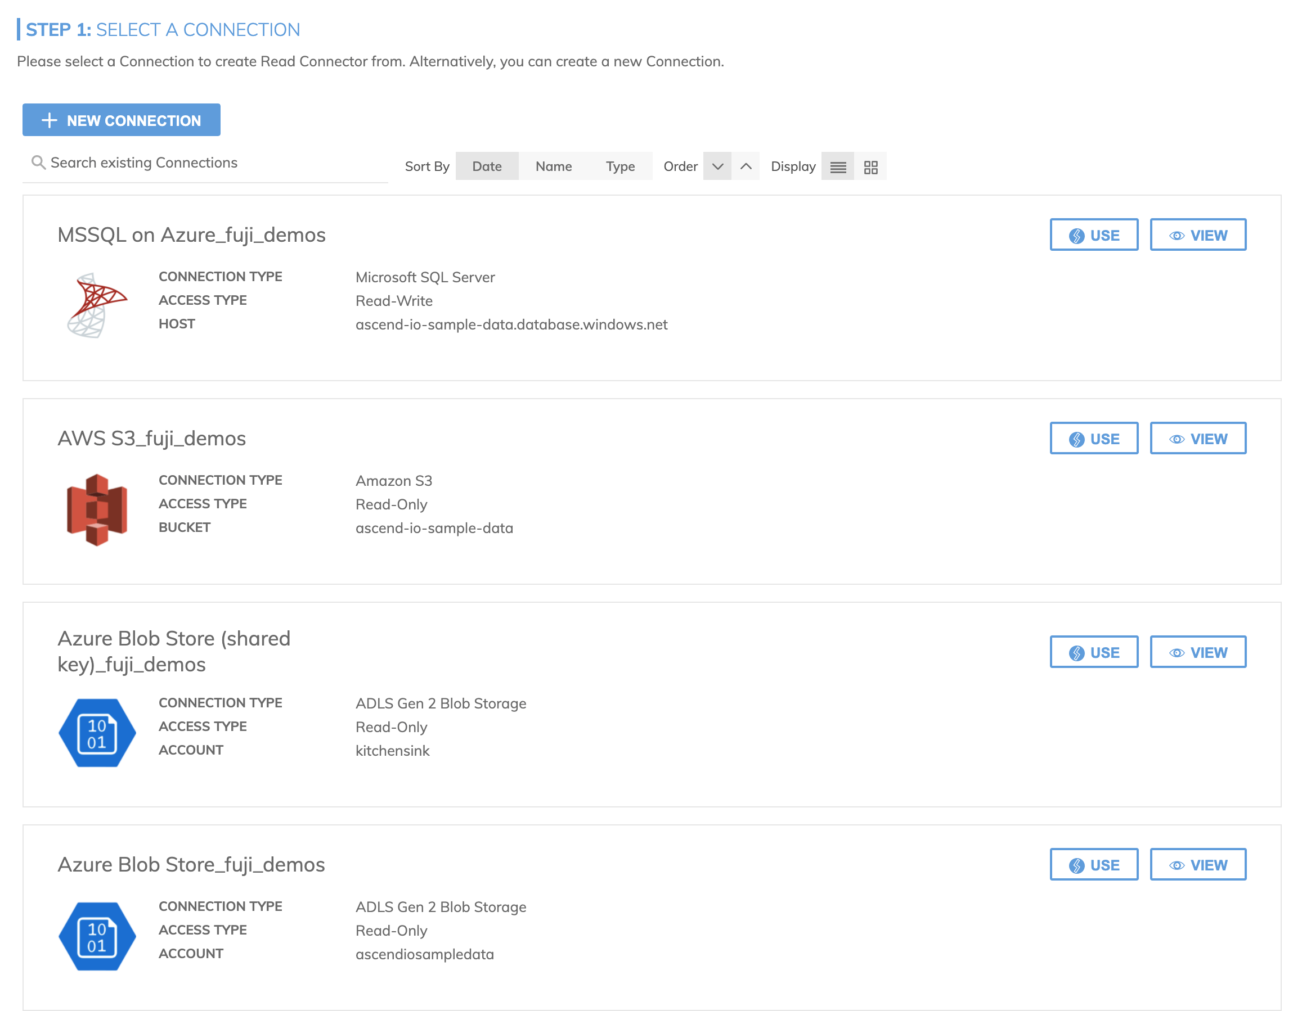Sort connections by Date
This screenshot has height=1011, width=1293.
pos(486,167)
